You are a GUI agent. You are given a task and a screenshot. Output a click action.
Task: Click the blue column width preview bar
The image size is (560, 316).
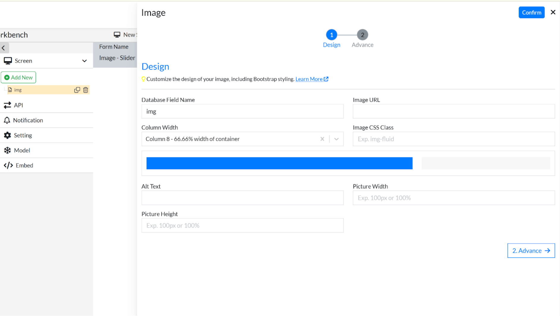(x=279, y=163)
